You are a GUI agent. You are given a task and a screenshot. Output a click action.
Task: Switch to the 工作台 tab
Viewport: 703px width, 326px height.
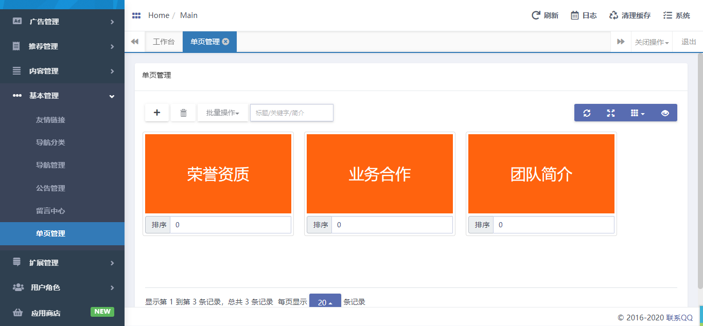(164, 42)
